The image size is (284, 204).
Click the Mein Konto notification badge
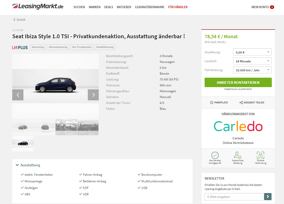(272, 7)
